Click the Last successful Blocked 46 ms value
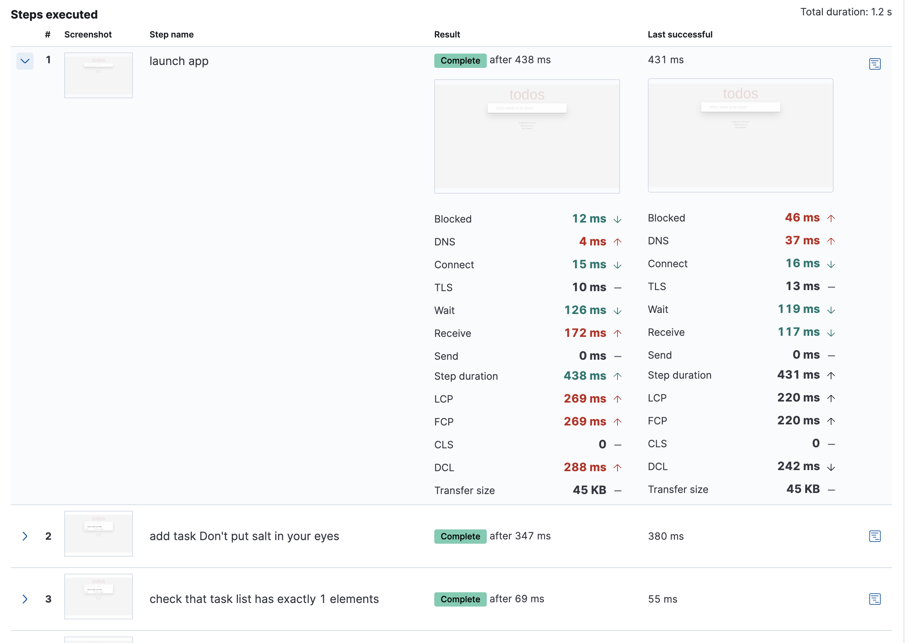The image size is (910, 643). 802,217
